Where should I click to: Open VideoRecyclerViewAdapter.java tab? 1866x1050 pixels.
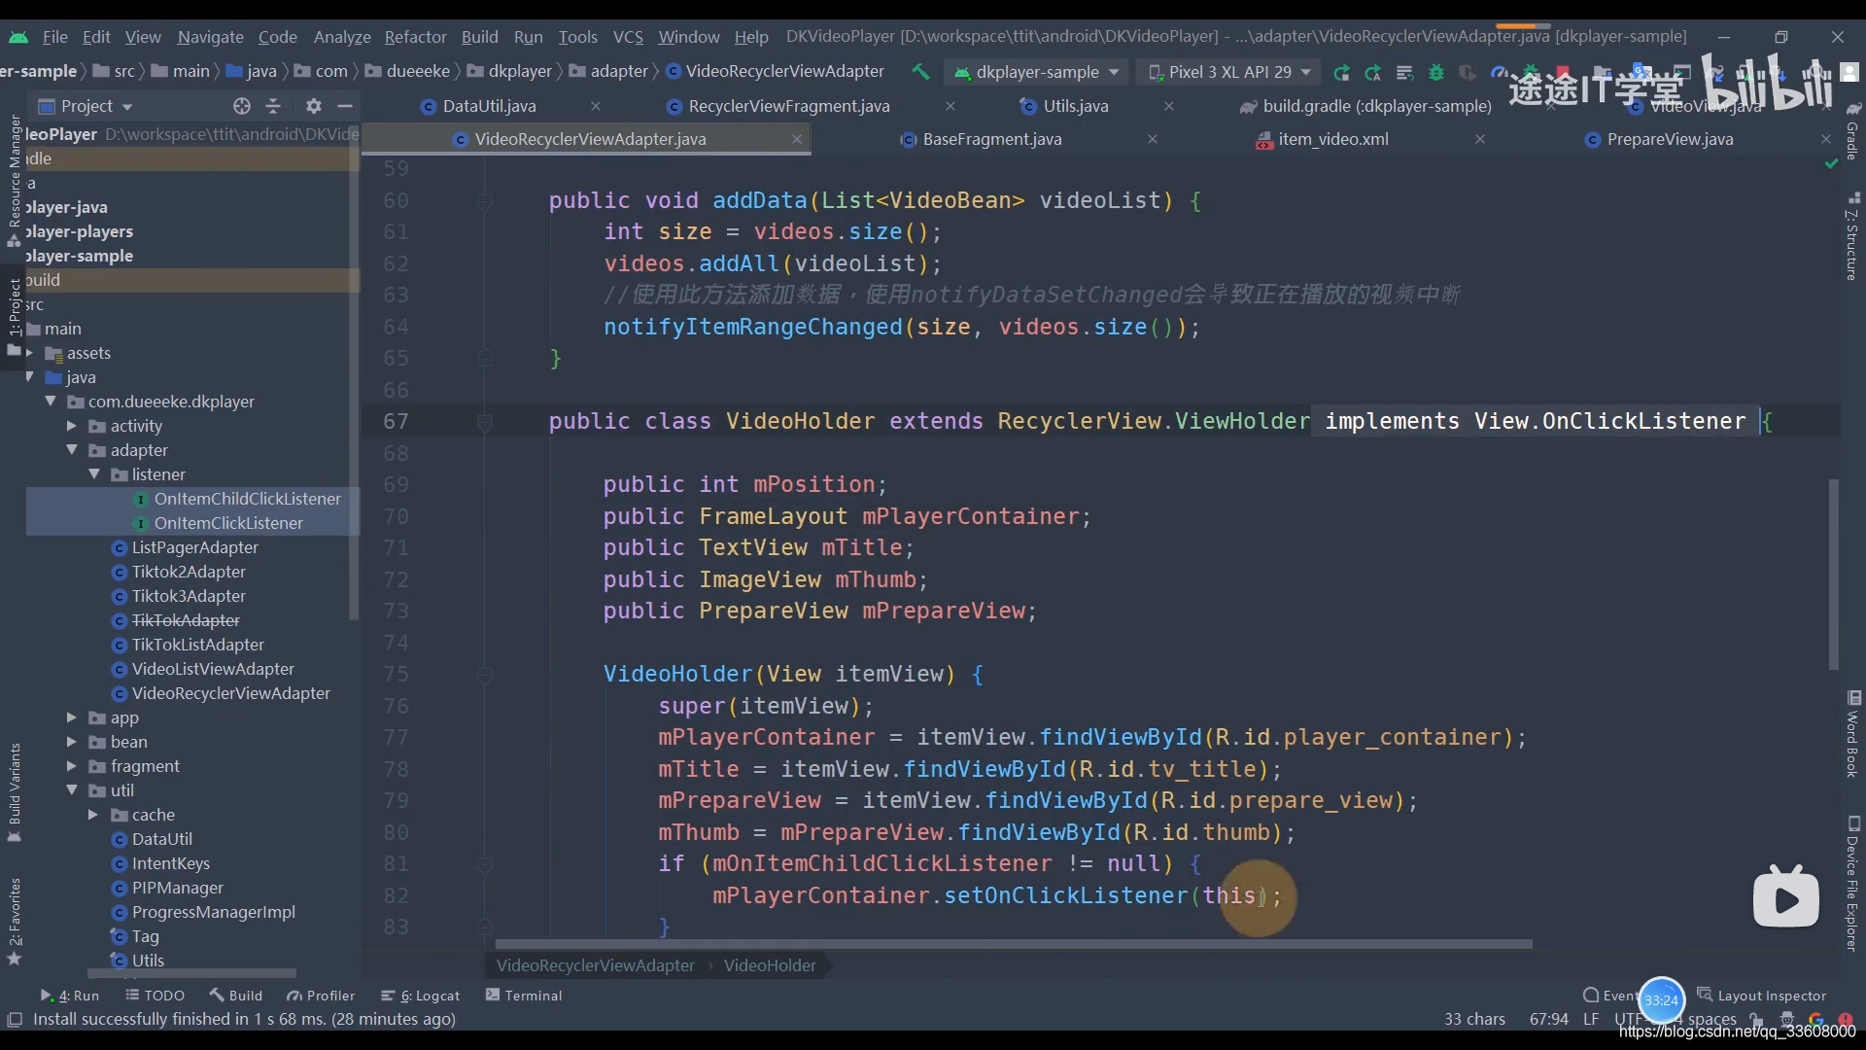tap(591, 137)
